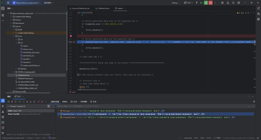The width and height of the screenshot is (261, 140).
Task: Open the main hamburger menu
Action: pyautogui.click(x=8, y=3)
